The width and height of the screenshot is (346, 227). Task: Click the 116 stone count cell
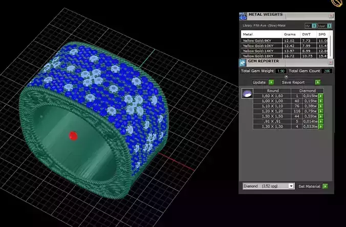pos(297,111)
